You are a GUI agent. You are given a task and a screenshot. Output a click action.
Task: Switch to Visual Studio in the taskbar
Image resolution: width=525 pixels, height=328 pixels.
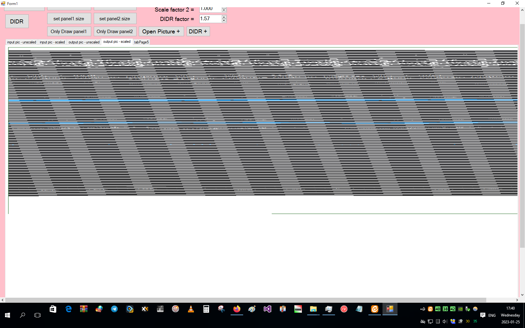[267, 309]
